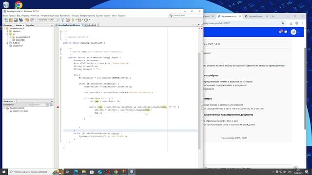Collapse the main method code fold
This screenshot has height=175, width=312.
click(60, 57)
